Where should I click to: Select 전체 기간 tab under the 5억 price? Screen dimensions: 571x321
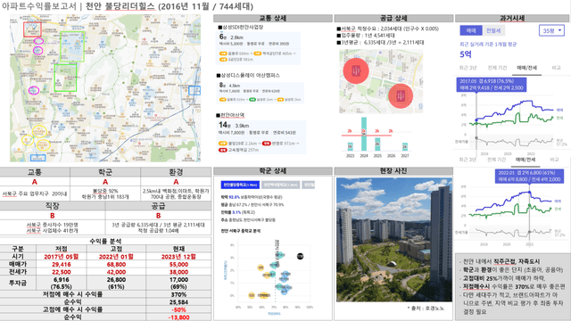[x=497, y=68]
